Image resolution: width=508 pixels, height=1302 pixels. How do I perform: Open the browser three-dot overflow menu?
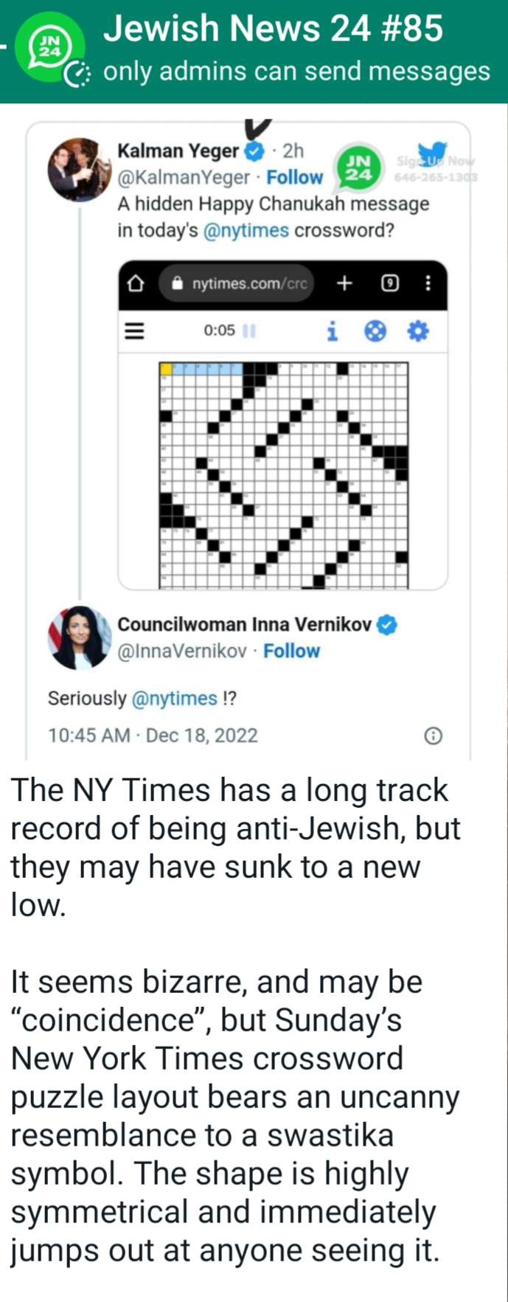tap(428, 284)
